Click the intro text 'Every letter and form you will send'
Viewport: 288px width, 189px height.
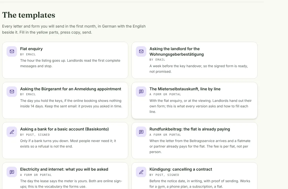74,29
